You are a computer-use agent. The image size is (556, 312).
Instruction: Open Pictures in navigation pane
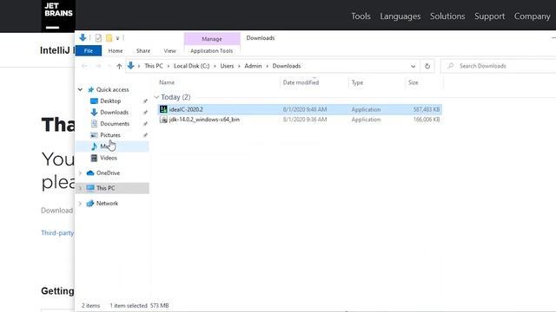coord(110,135)
